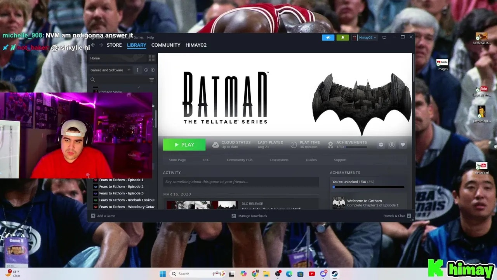The width and height of the screenshot is (497, 280).
Task: Show Batman game info icon
Action: click(x=392, y=145)
